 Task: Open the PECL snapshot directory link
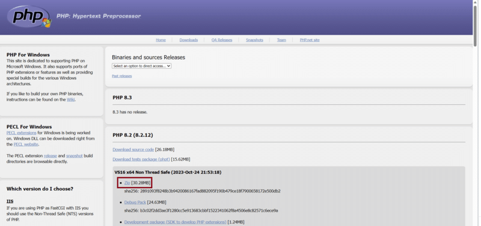74,156
